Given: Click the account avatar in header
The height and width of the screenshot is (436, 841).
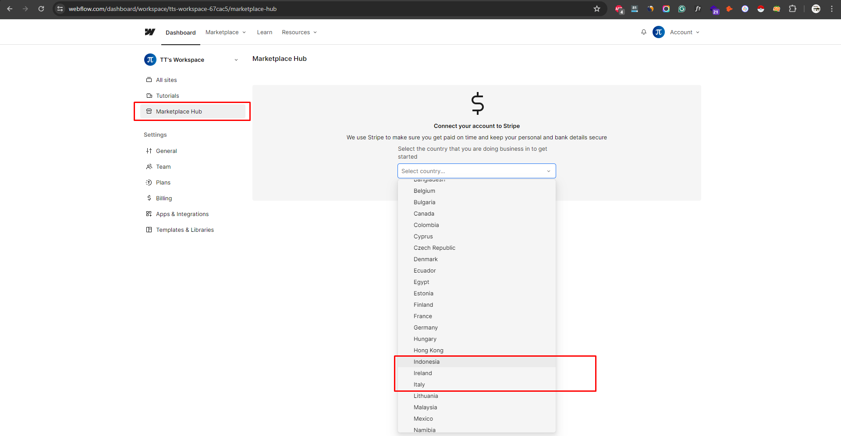Looking at the screenshot, I should (x=659, y=32).
